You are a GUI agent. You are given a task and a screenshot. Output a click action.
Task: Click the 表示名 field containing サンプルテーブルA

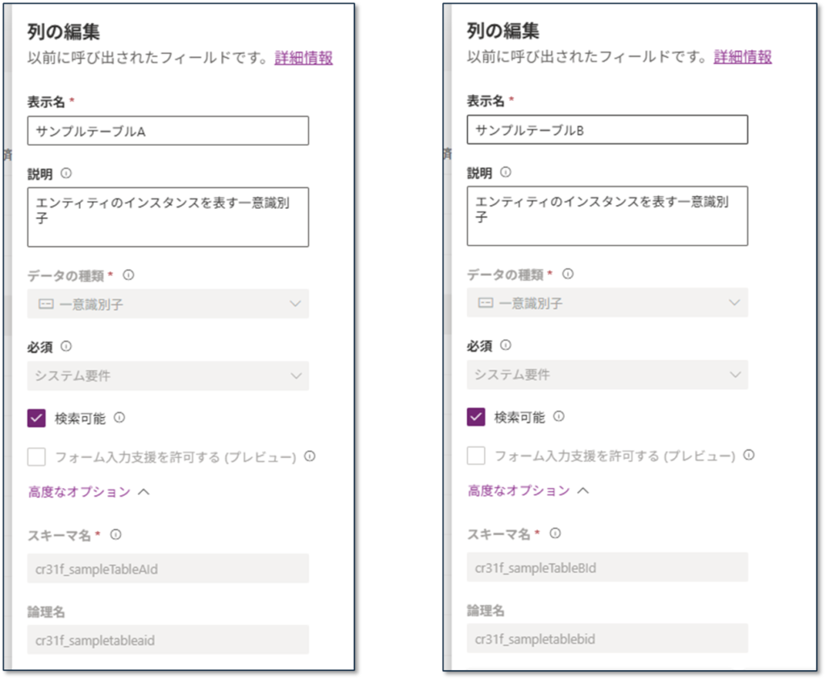(x=168, y=131)
